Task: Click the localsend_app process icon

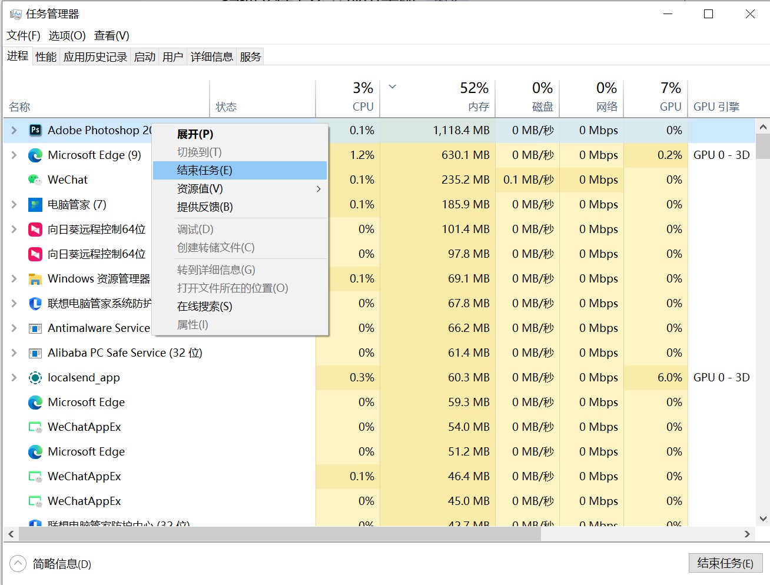Action: click(x=35, y=377)
